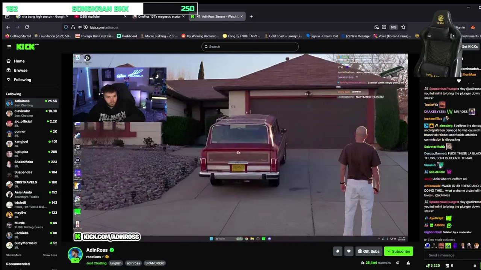Open the Dashboard bookmark

tap(127, 36)
